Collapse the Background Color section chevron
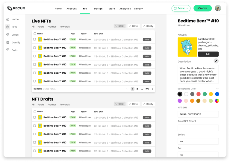 217,89
